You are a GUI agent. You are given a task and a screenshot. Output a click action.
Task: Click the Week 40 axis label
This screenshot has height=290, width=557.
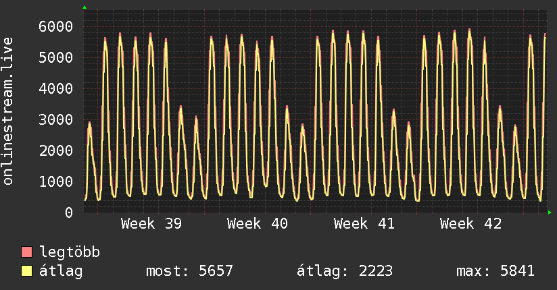pyautogui.click(x=258, y=224)
